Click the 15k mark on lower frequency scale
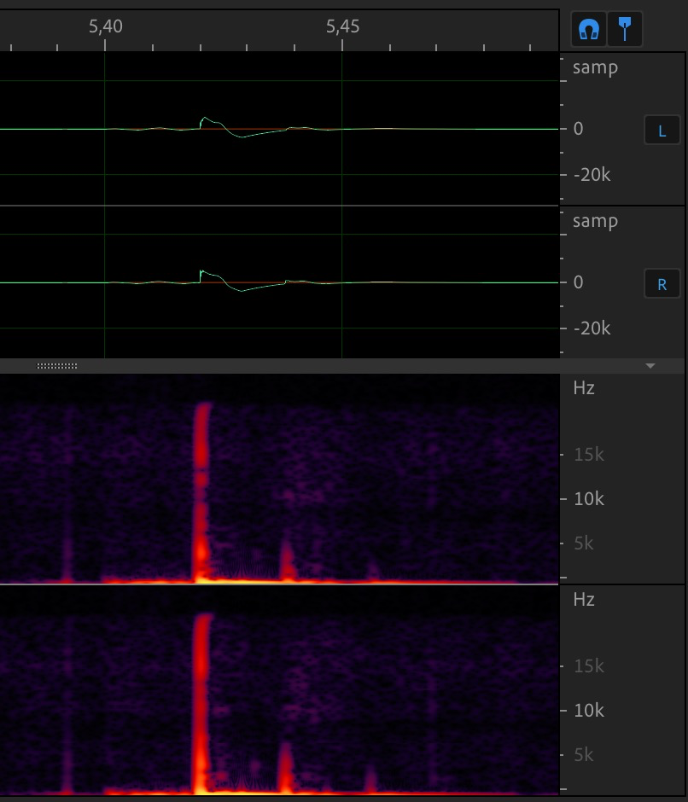 click(x=588, y=665)
